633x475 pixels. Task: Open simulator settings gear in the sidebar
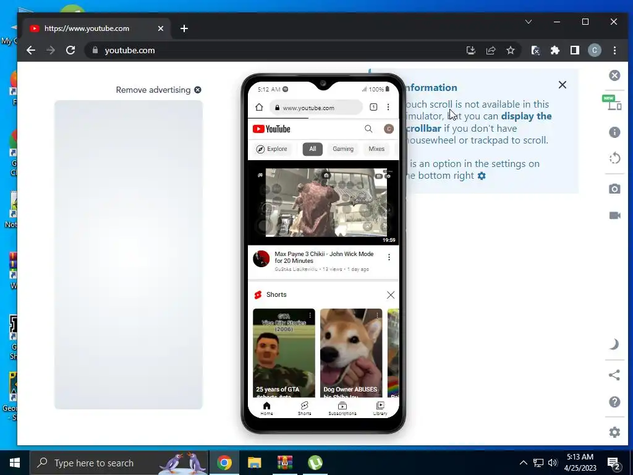614,432
